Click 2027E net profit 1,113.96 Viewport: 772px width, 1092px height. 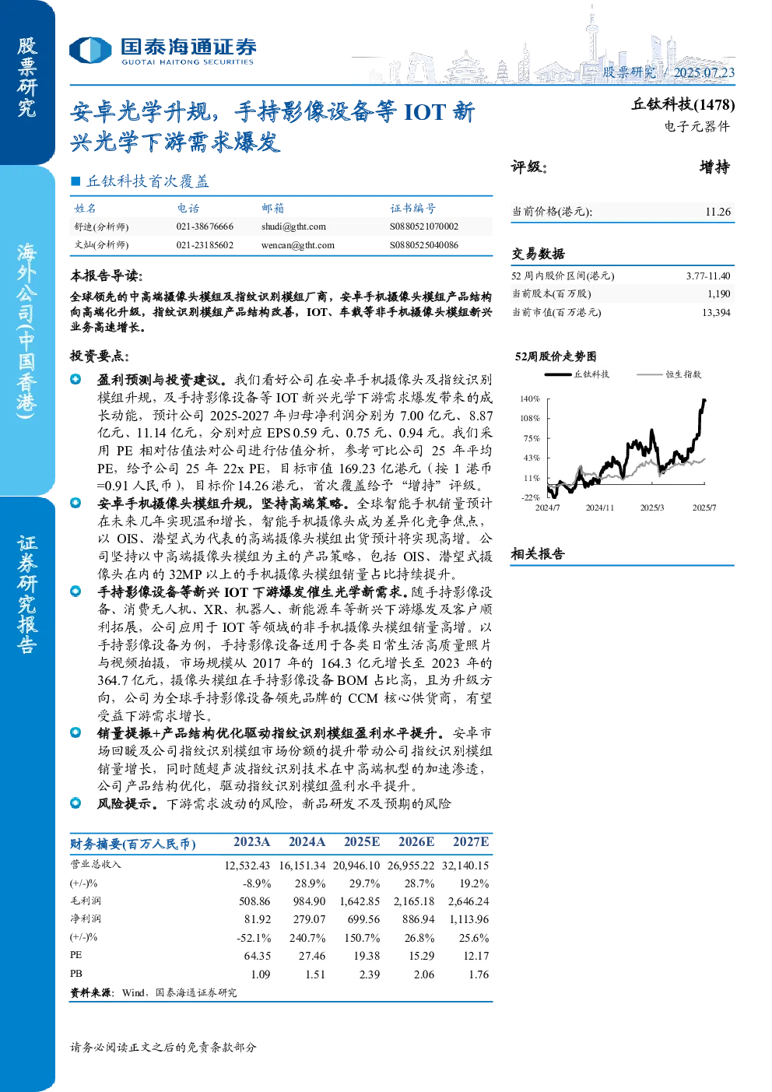coord(469,919)
